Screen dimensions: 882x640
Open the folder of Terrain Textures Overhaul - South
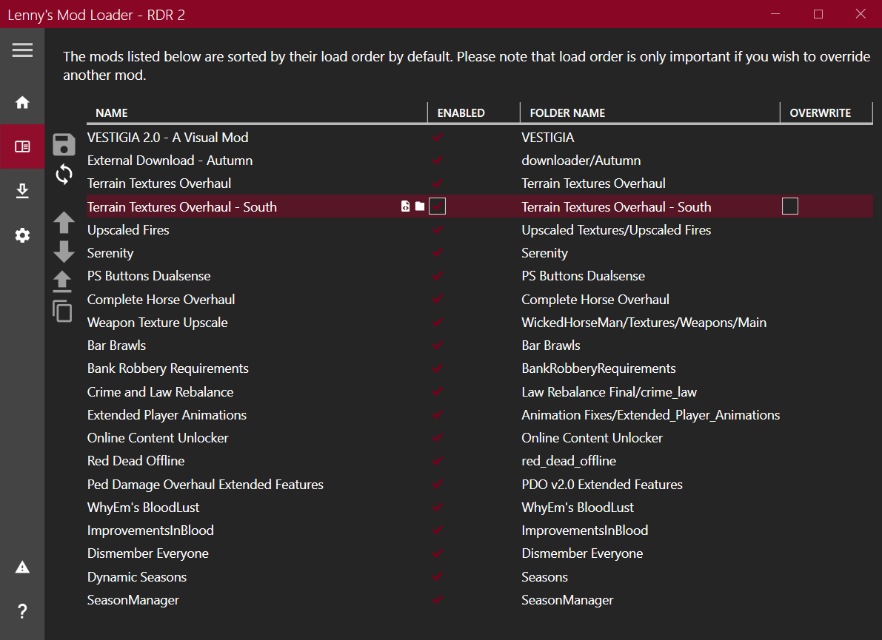click(x=420, y=206)
